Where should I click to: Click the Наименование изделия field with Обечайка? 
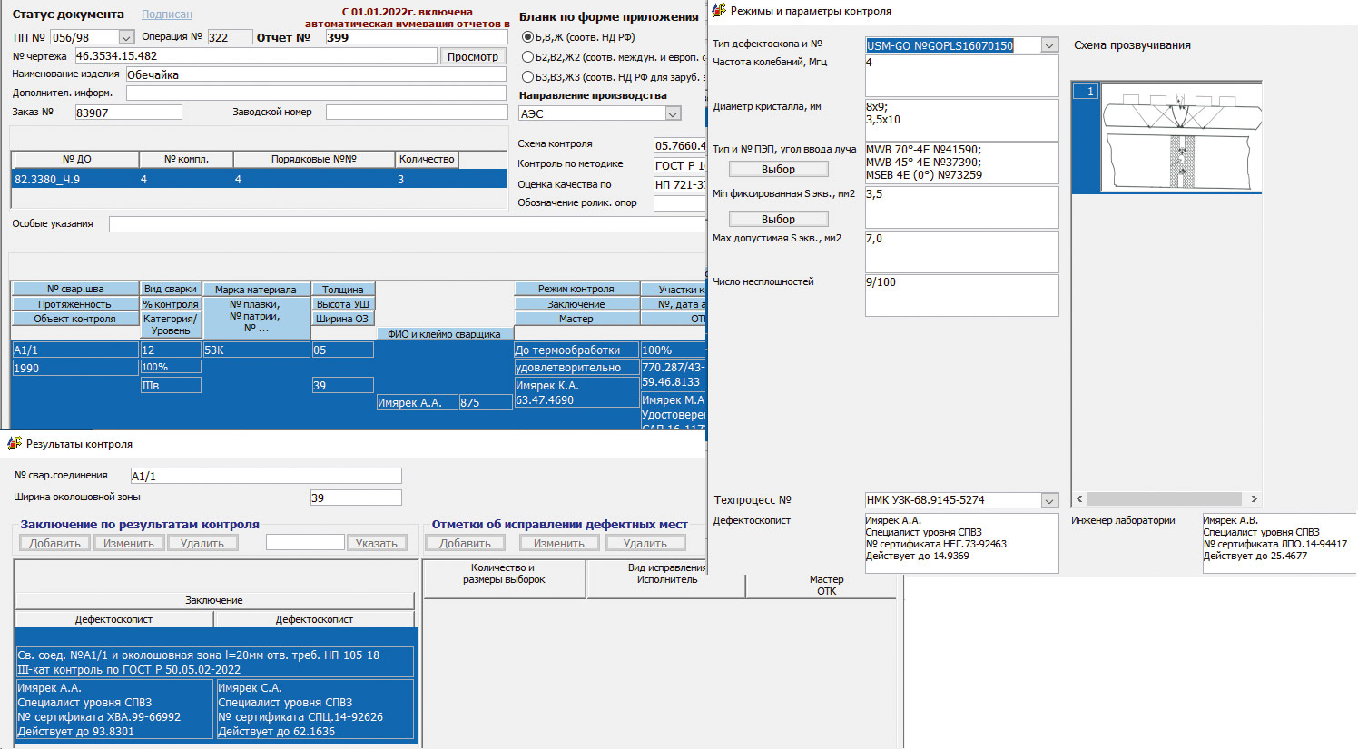pyautogui.click(x=314, y=74)
